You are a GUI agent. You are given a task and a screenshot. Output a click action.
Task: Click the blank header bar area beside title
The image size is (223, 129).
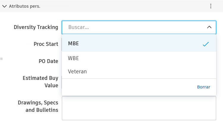tap(125, 6)
